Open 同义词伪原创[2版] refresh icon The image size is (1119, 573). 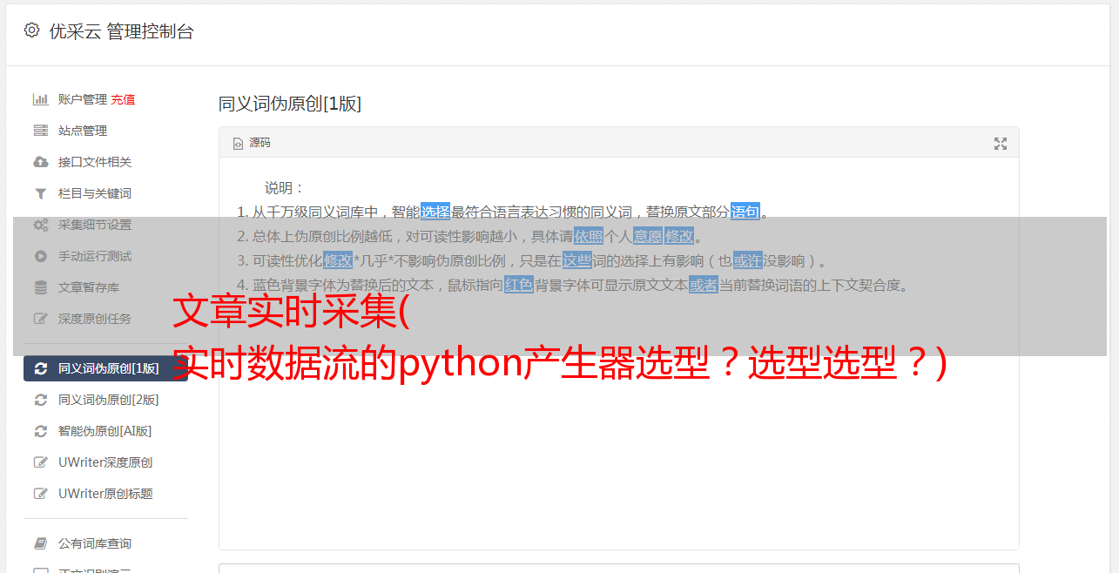(x=40, y=400)
